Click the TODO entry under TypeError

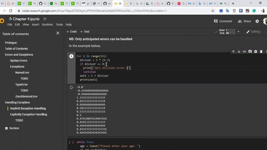click(x=24, y=90)
